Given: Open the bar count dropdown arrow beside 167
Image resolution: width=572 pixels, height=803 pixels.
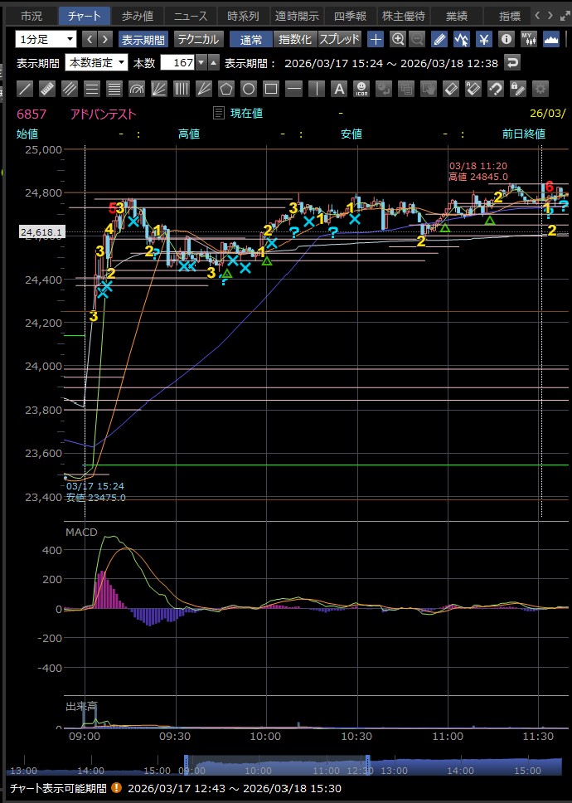Looking at the screenshot, I should (201, 62).
